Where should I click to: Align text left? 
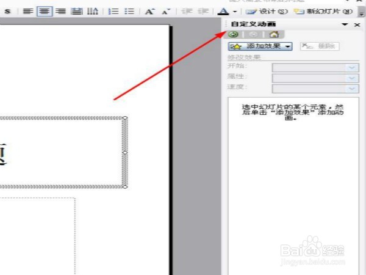coord(28,11)
